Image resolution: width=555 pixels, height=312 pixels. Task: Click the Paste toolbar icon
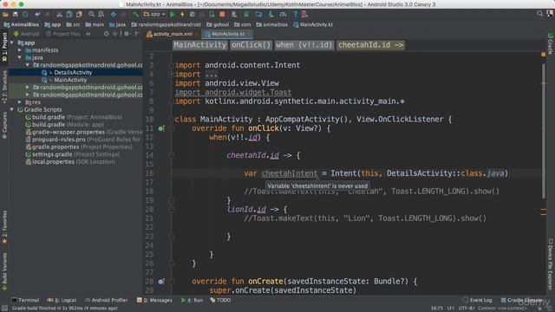(79, 15)
